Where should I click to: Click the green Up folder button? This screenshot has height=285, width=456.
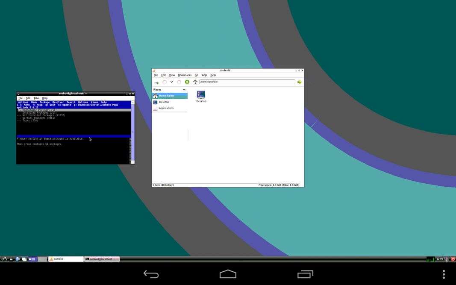pos(187,82)
